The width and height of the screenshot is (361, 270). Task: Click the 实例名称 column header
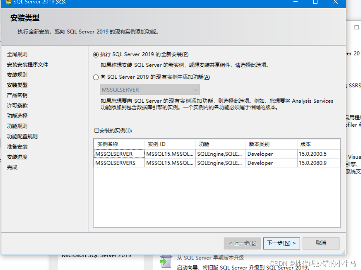[119, 144]
